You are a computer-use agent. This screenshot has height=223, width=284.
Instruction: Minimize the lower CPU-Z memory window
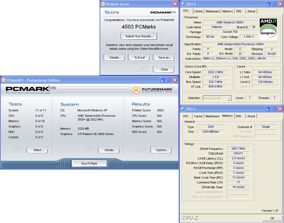point(268,109)
